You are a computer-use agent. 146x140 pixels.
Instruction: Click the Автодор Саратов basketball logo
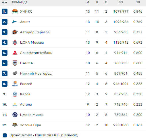coord(15,32)
